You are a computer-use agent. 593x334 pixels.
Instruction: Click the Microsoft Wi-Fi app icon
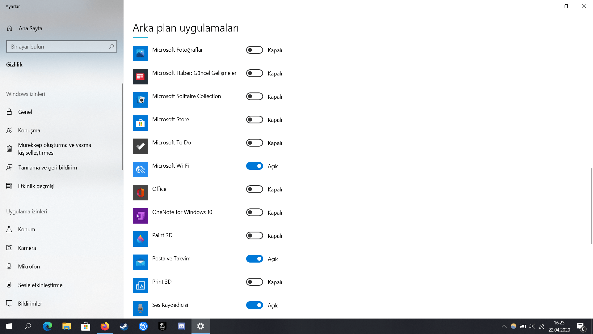tap(140, 169)
